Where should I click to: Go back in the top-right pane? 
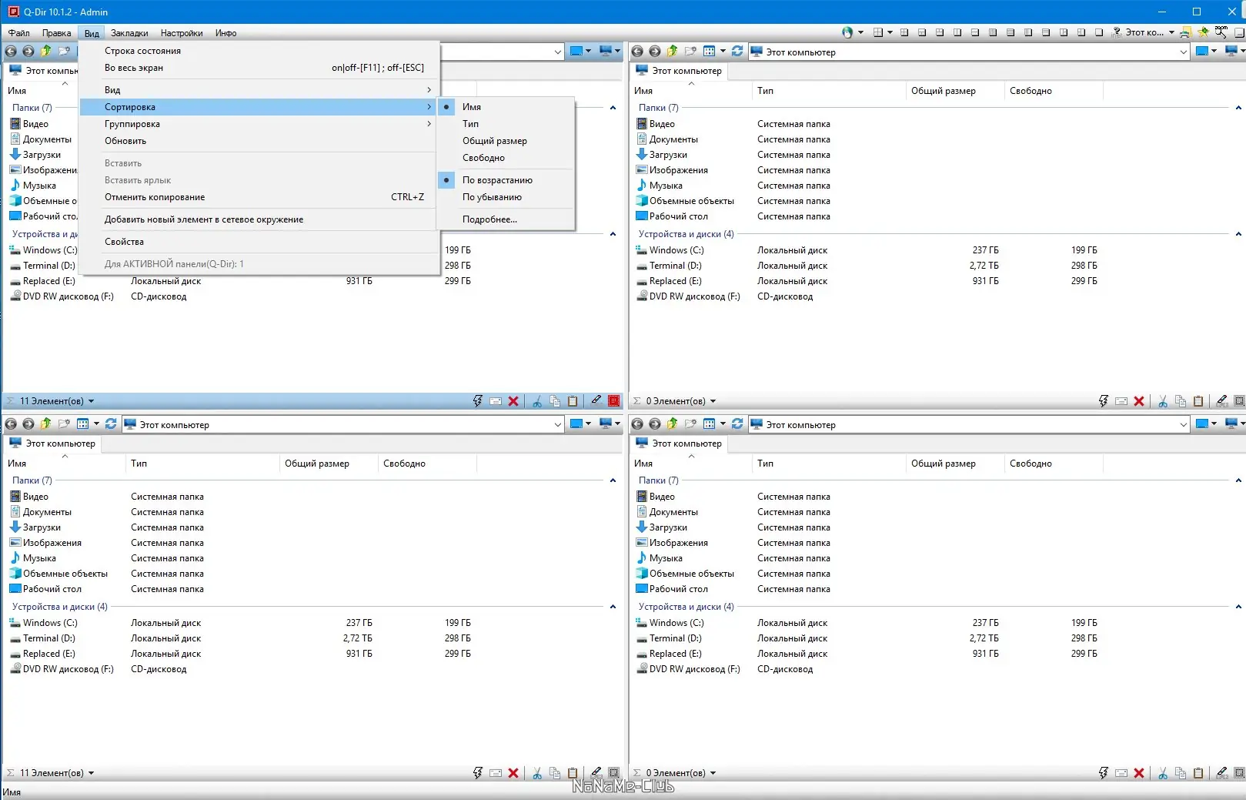coord(637,52)
